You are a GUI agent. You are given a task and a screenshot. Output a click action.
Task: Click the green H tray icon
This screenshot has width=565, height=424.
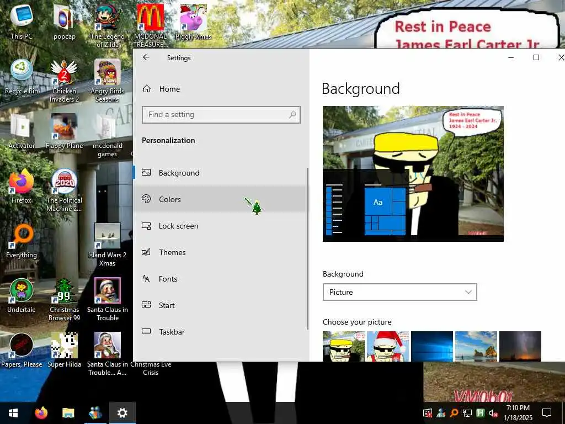(481, 413)
